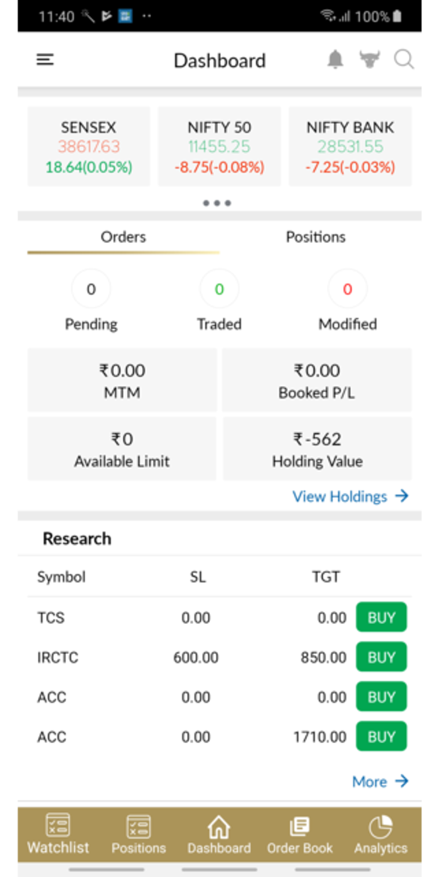
Task: Open notifications bell
Action: pyautogui.click(x=335, y=60)
